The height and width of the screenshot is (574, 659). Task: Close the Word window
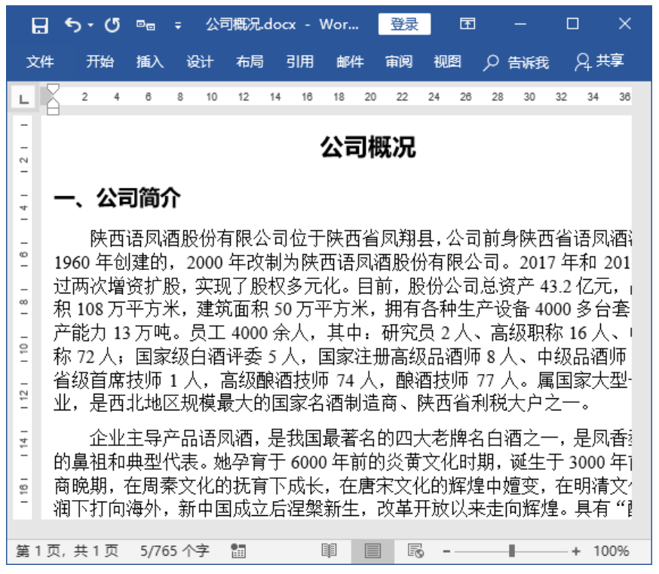[x=625, y=23]
